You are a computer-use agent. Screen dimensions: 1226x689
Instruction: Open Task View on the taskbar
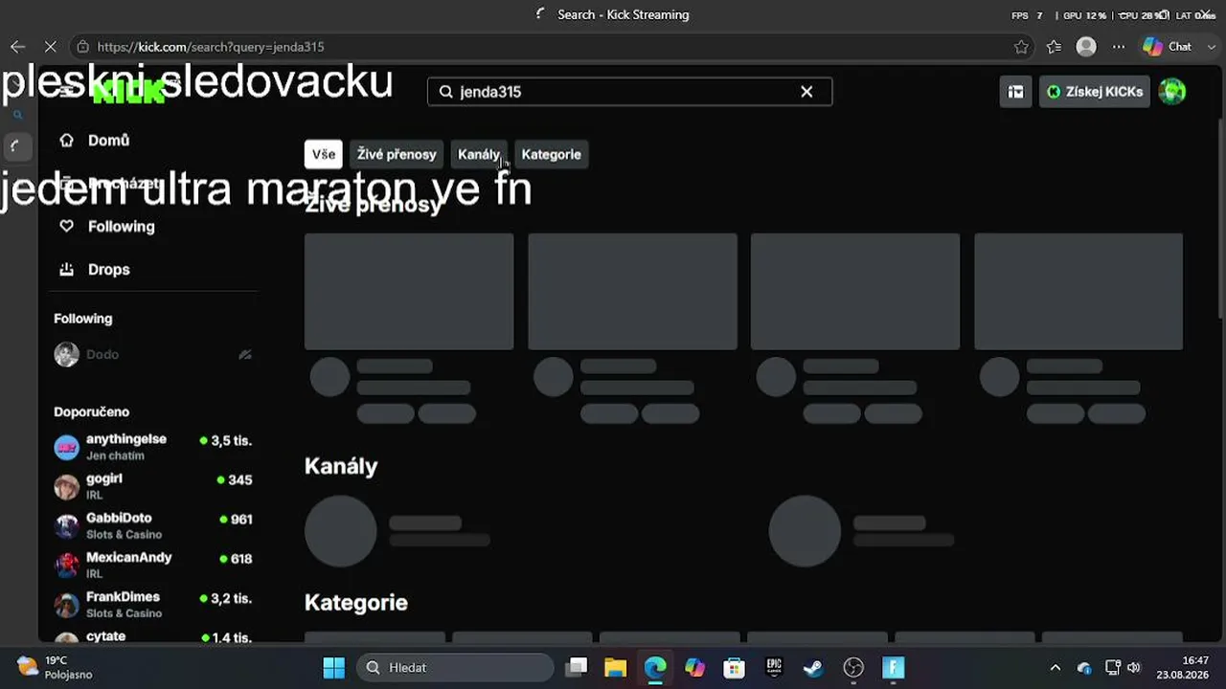point(576,668)
